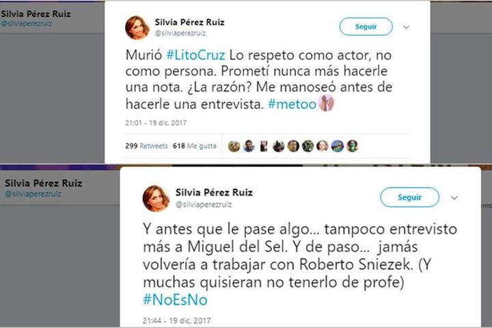View the 299 Retweets list
The width and height of the screenshot is (492, 328).
tap(146, 146)
